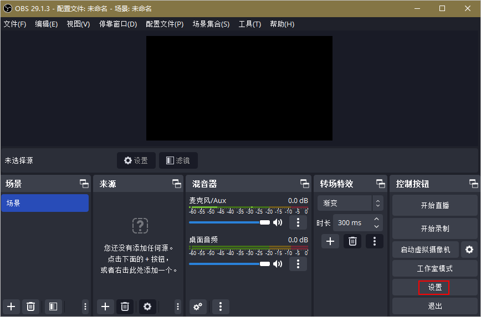The width and height of the screenshot is (481, 317).
Task: Click the 滤镜 filters button
Action: [178, 160]
